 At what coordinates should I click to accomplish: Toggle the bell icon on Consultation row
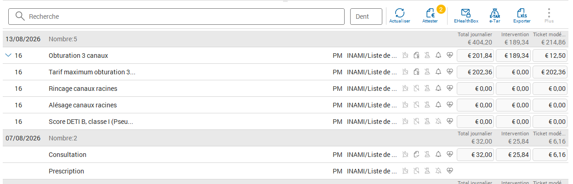tap(438, 155)
